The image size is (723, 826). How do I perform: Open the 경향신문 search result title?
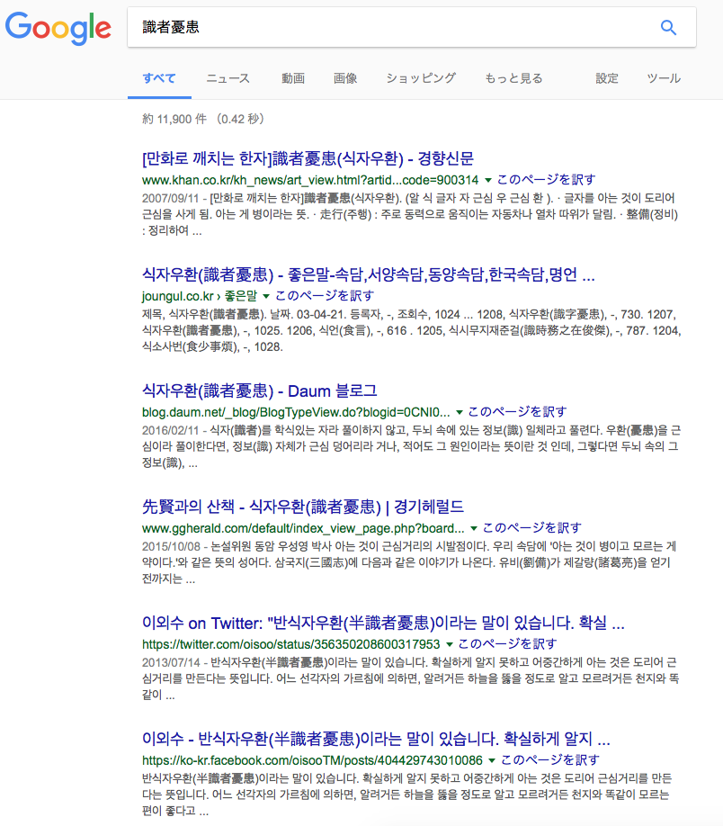tap(308, 158)
